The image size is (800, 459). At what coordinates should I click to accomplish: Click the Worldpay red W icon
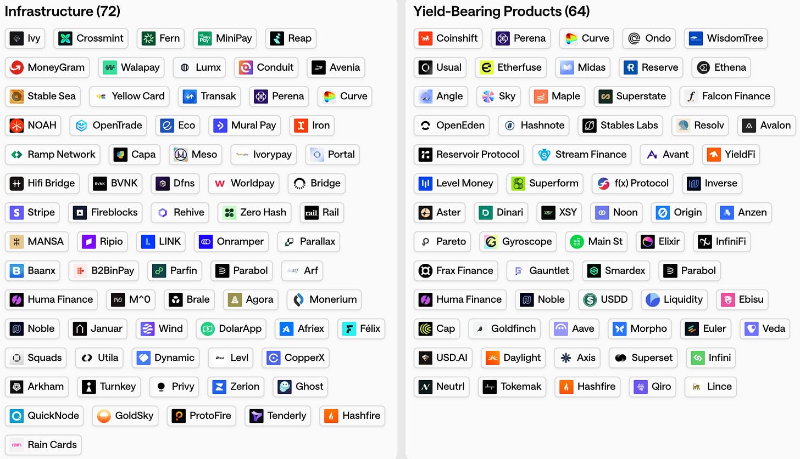219,183
